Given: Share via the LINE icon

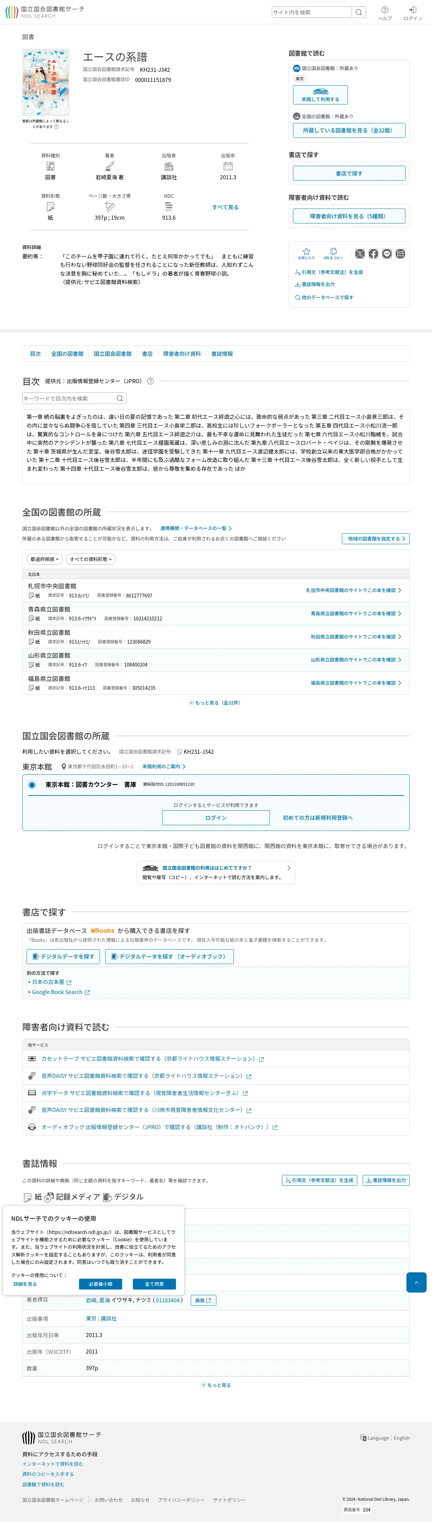Looking at the screenshot, I should pyautogui.click(x=387, y=253).
